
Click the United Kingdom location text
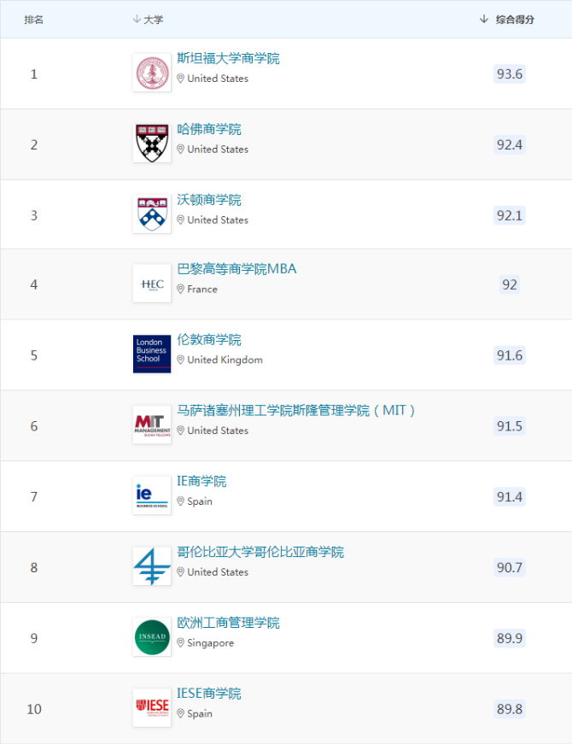225,360
